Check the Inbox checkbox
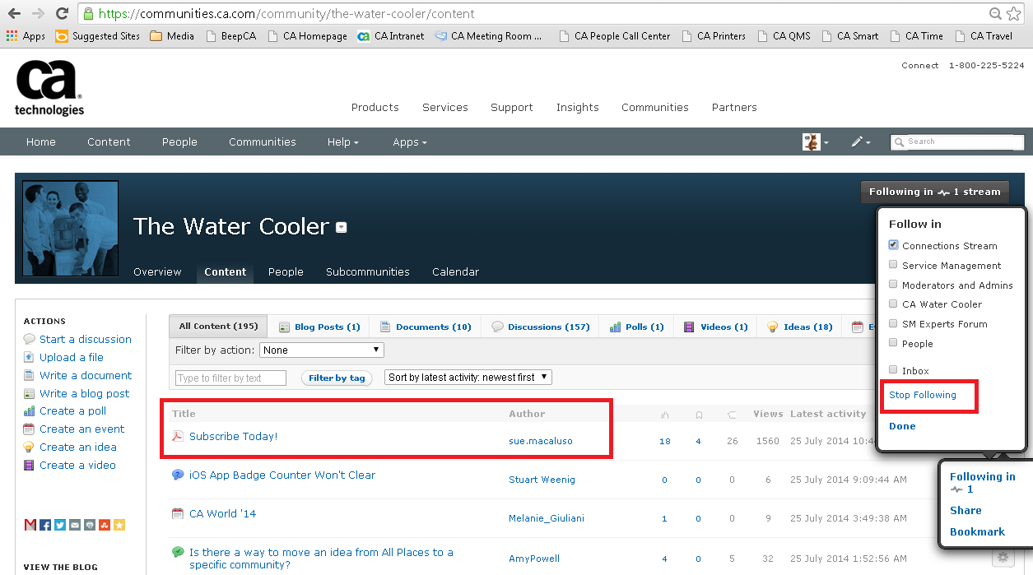 pyautogui.click(x=893, y=370)
